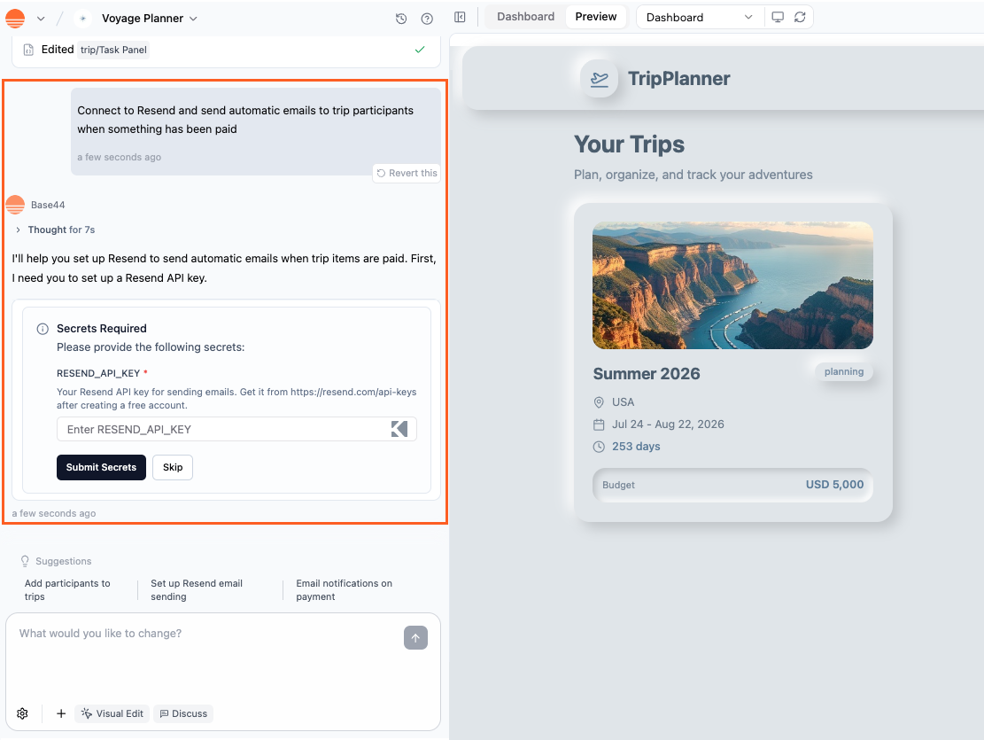Enable Visual Edit mode

pos(111,713)
